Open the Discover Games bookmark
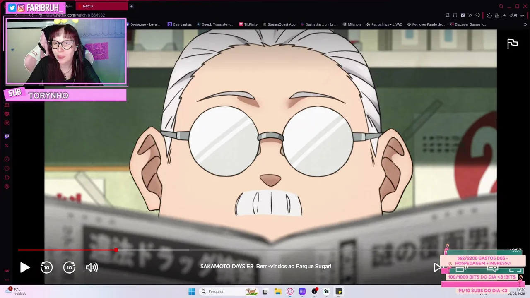530x298 pixels. pyautogui.click(x=467, y=24)
